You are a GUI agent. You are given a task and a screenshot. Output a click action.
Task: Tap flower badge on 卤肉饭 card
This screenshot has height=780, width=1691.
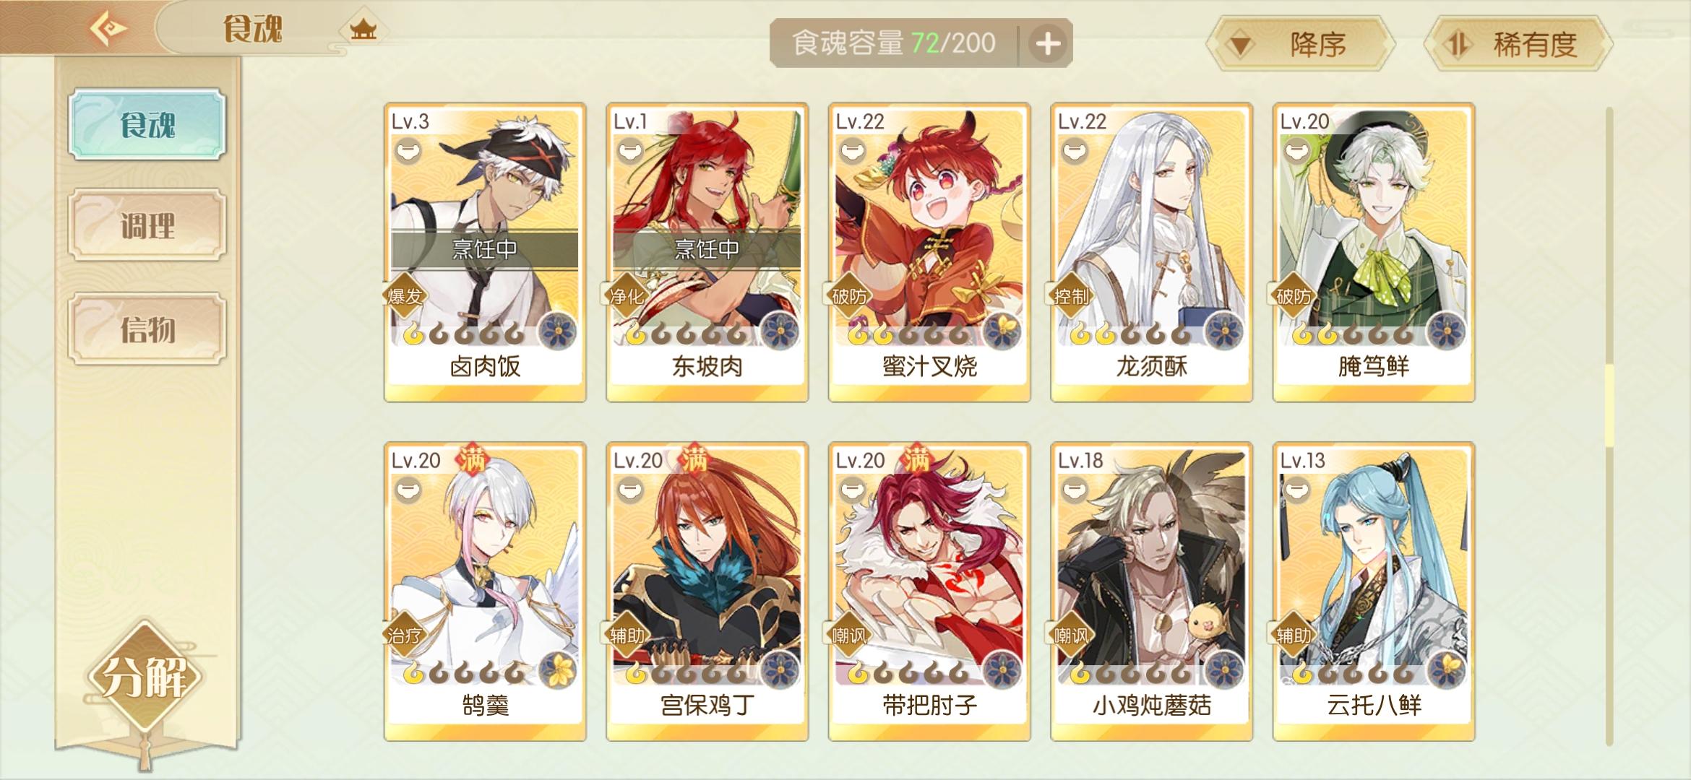point(557,331)
